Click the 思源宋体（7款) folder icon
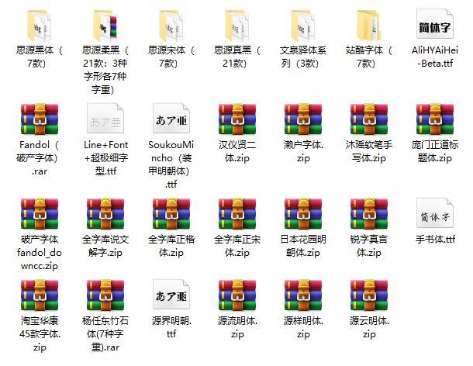 pos(171,26)
